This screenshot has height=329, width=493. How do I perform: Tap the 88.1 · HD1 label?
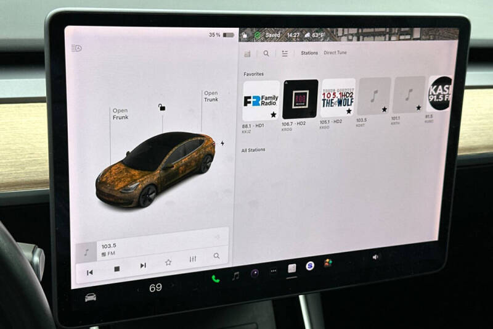[253, 126]
